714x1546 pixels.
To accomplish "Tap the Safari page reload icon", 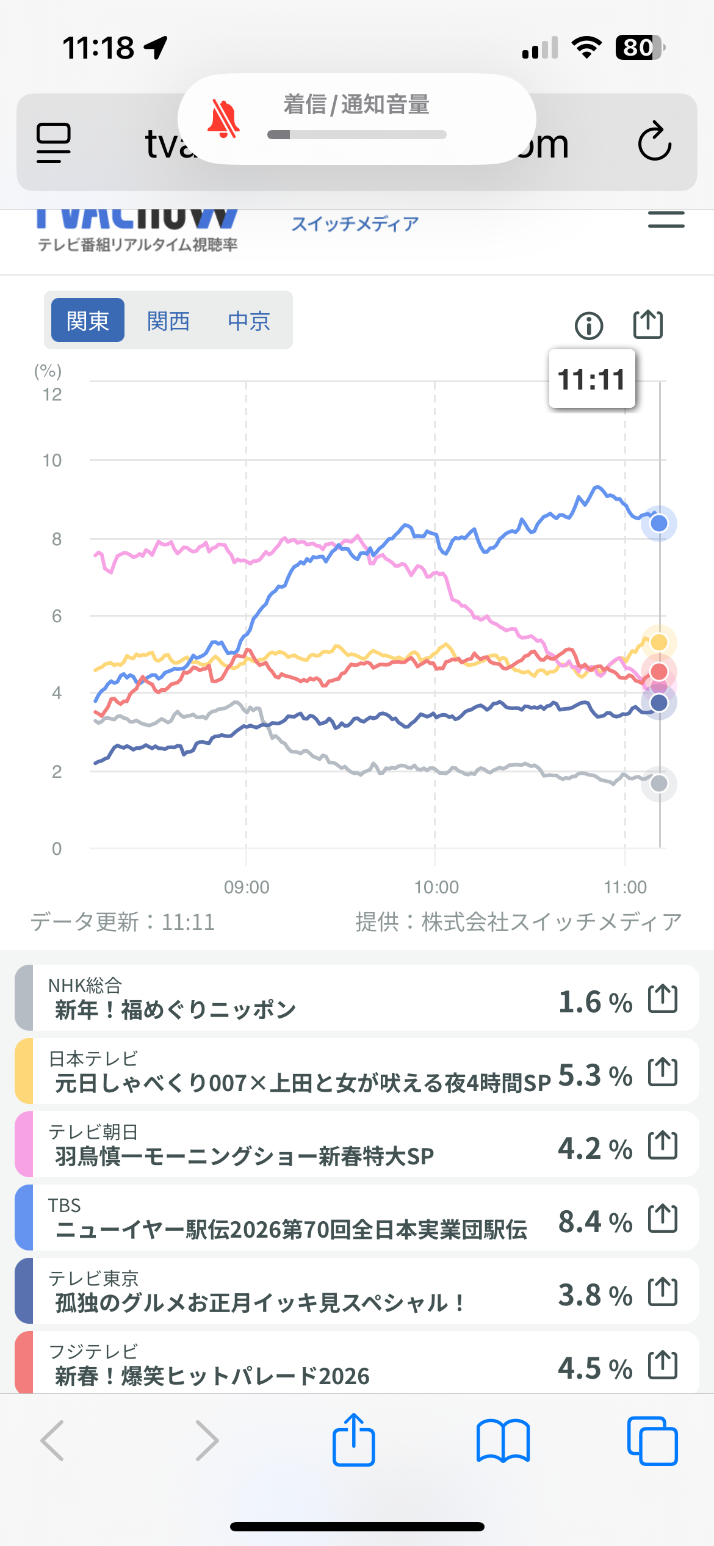I will (654, 142).
